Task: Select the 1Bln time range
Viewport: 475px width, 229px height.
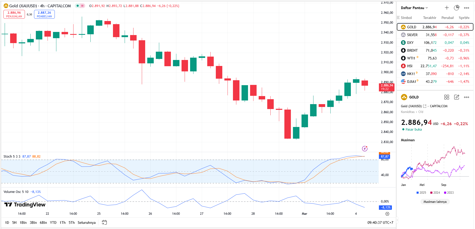Action: [23, 223]
